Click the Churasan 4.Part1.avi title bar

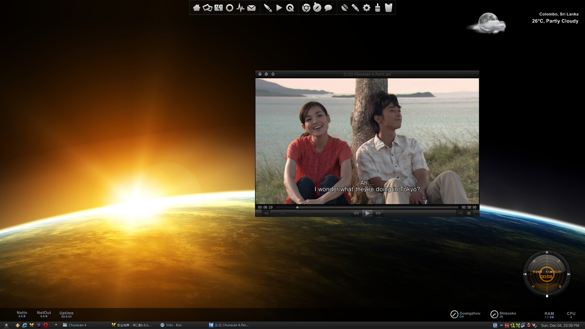coord(367,74)
